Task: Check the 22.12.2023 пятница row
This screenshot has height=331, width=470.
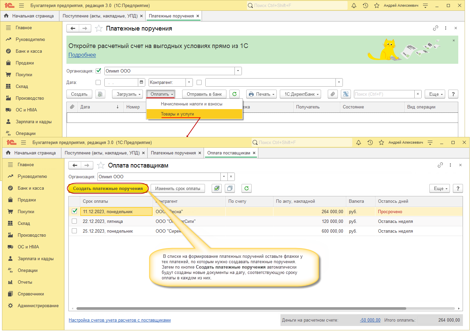Action: click(x=74, y=221)
